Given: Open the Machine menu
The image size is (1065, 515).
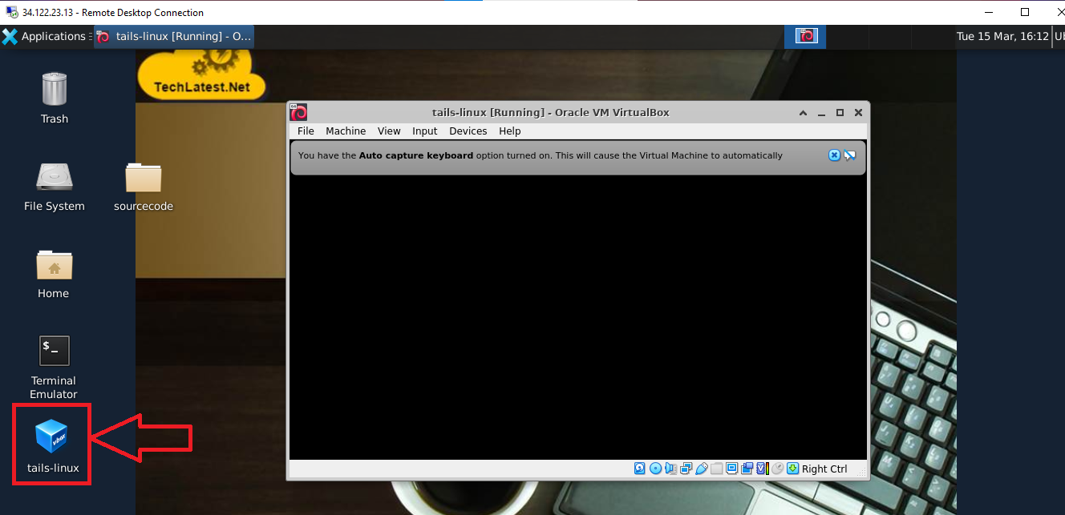Looking at the screenshot, I should click(x=346, y=131).
